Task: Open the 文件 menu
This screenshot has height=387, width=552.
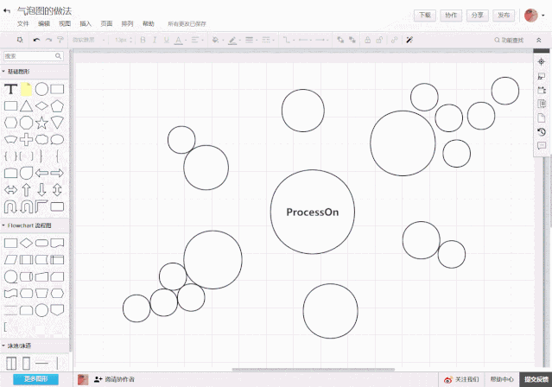Action: pyautogui.click(x=22, y=23)
